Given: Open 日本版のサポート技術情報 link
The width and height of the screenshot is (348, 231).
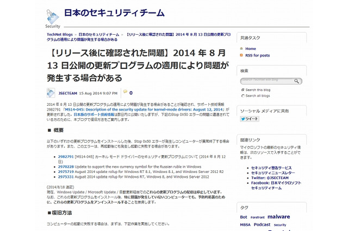Looking at the screenshot, I should coord(94,114).
